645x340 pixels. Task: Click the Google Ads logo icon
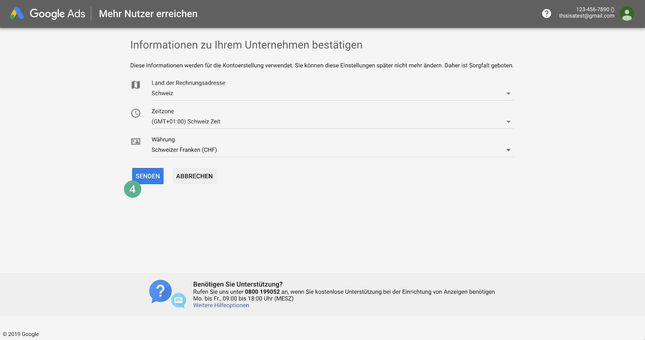pyautogui.click(x=17, y=13)
